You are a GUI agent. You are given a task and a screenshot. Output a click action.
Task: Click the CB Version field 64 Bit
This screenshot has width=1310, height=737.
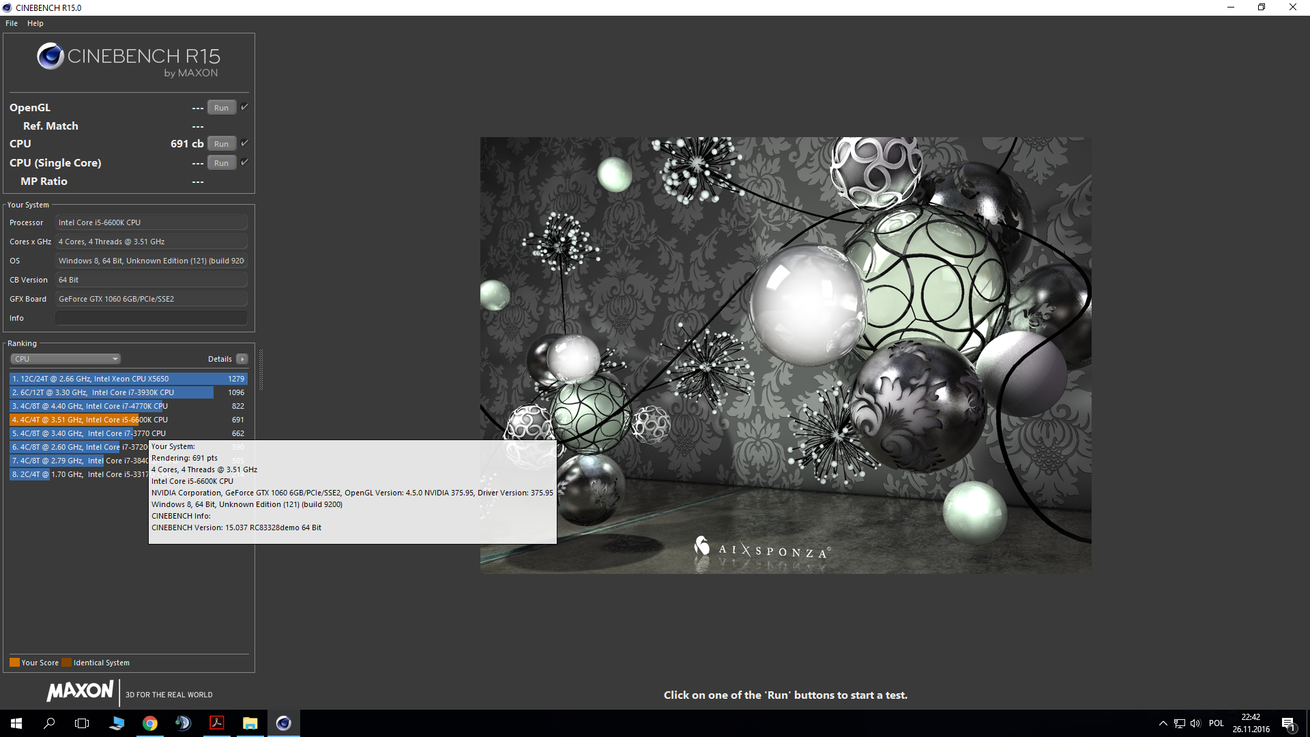[151, 280]
